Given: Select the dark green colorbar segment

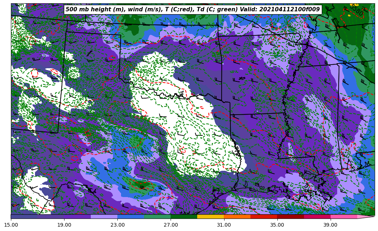Looking at the screenshot, I should pyautogui.click(x=184, y=217).
